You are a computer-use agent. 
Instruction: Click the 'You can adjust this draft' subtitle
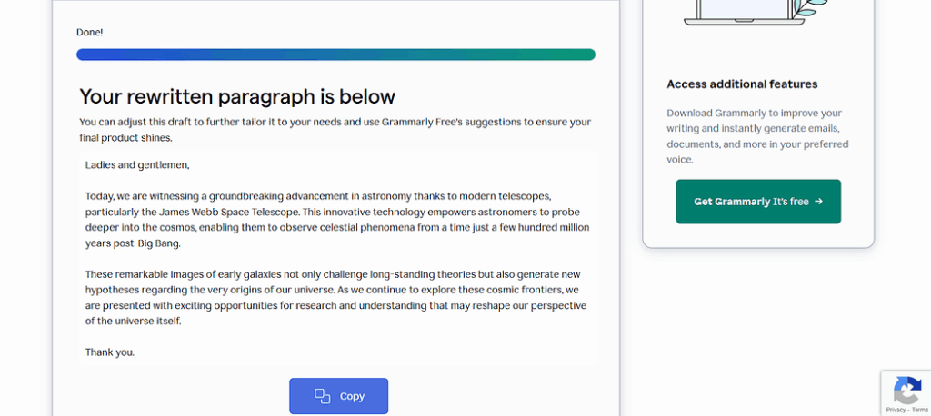coord(335,129)
